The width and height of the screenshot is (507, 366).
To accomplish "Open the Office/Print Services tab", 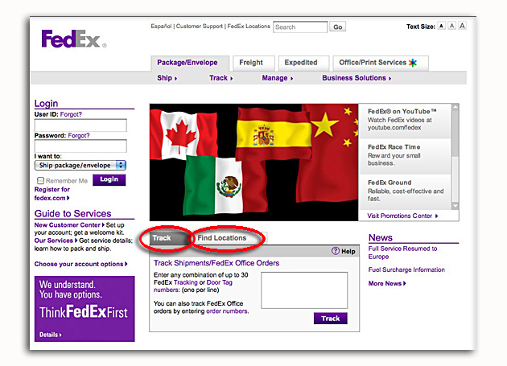I will click(x=378, y=63).
